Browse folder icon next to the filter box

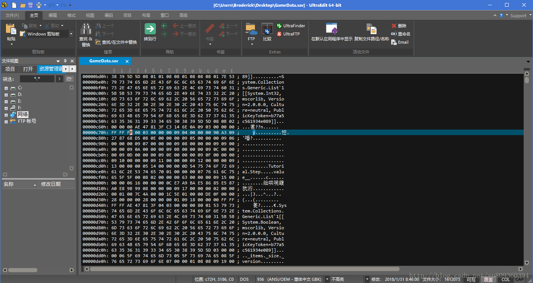[x=69, y=79]
